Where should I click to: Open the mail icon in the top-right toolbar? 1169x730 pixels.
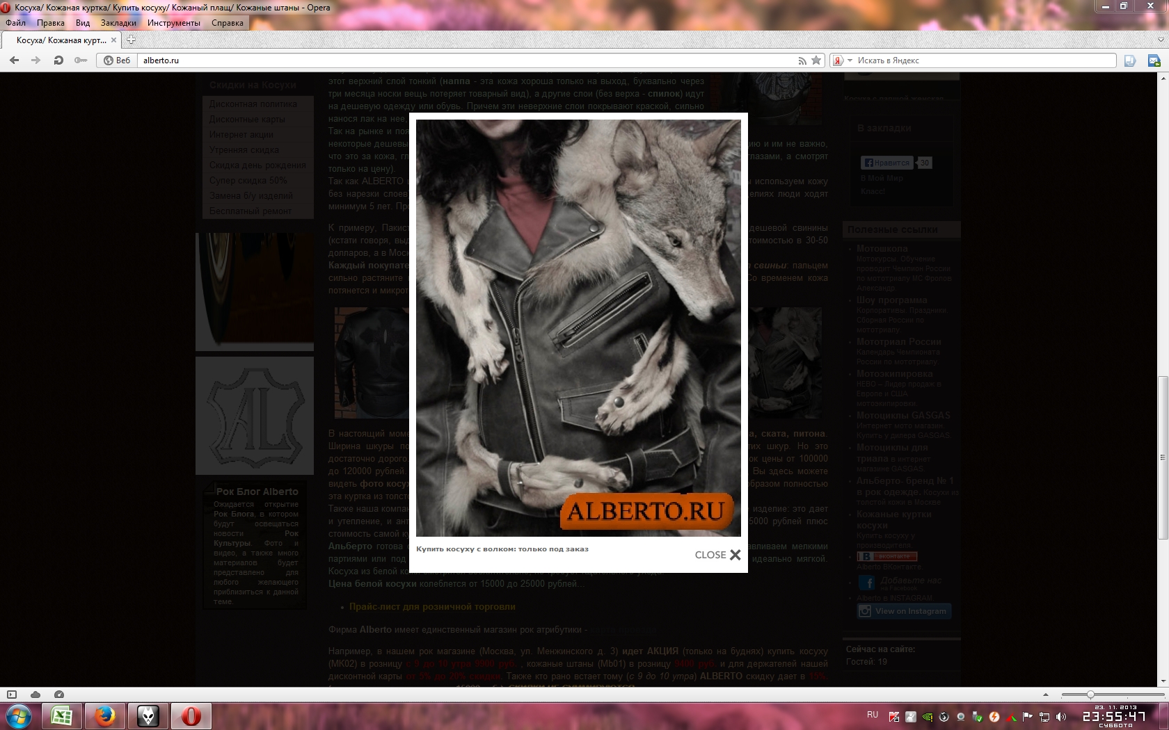[1154, 60]
